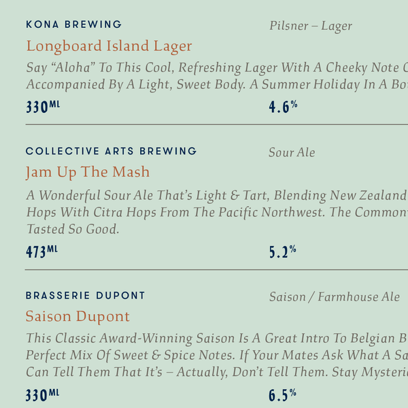
Task: Click the 4.6% alcohol value
Action: tap(283, 107)
